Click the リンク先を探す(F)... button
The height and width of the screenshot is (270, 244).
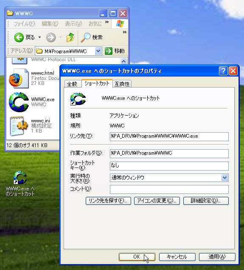coord(108,201)
